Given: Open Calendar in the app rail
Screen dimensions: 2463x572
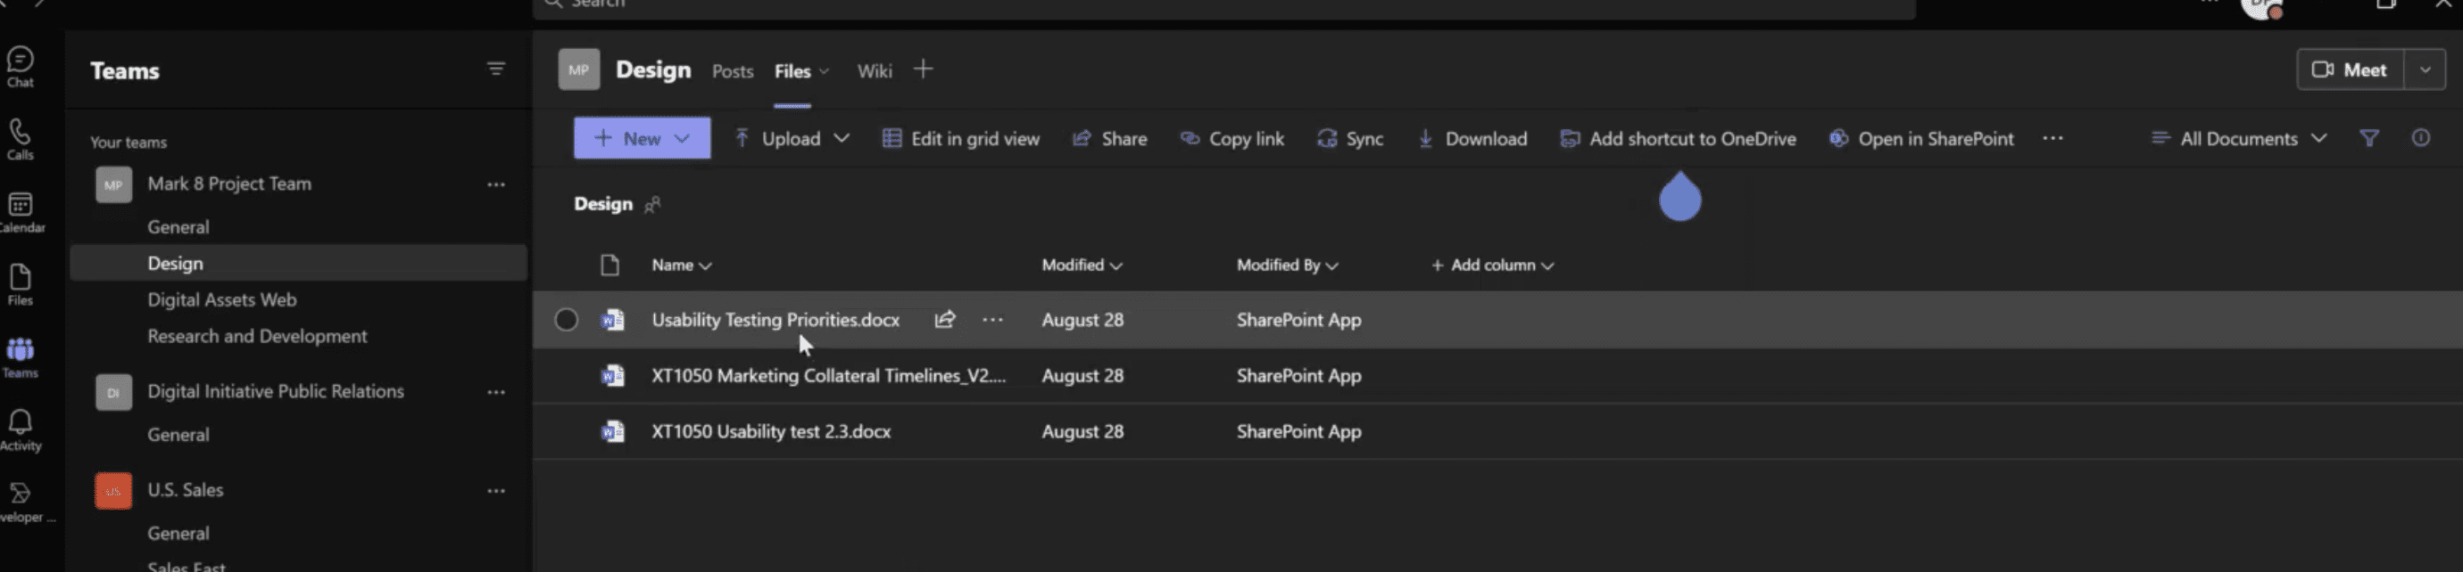Looking at the screenshot, I should [x=20, y=212].
